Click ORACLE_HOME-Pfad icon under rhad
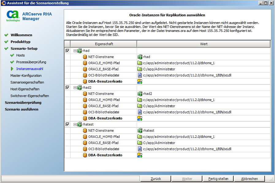This screenshot has width=275, height=183. pos(85,63)
